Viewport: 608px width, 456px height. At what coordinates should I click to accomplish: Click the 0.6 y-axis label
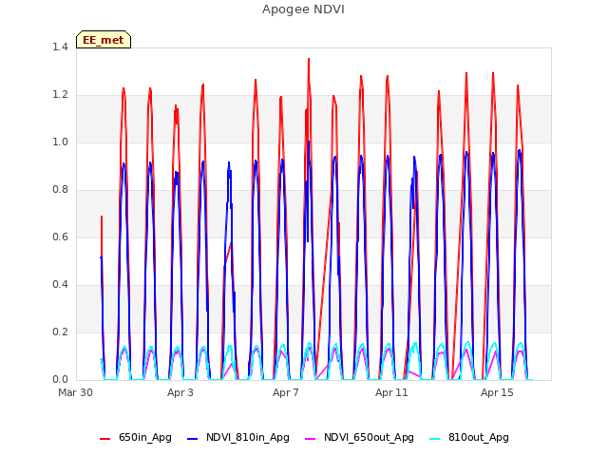click(x=60, y=237)
